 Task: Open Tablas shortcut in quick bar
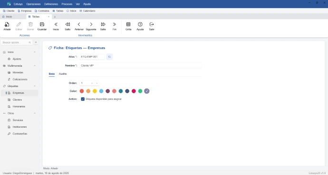[58, 11]
